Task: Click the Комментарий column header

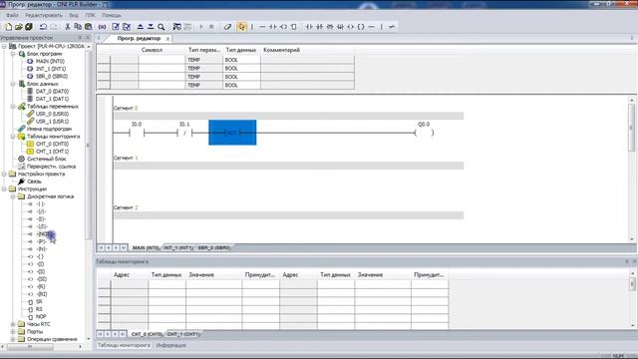Action: point(281,50)
